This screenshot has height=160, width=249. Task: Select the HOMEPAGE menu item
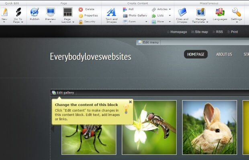tap(196, 54)
